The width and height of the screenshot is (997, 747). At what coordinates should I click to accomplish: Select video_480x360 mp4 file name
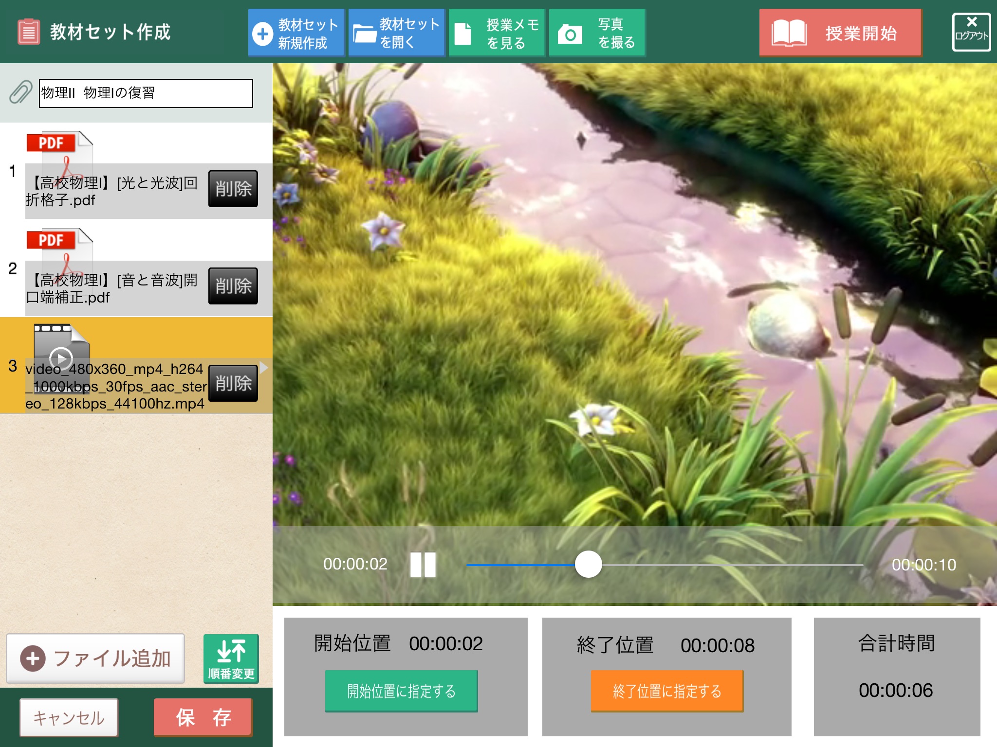(116, 386)
